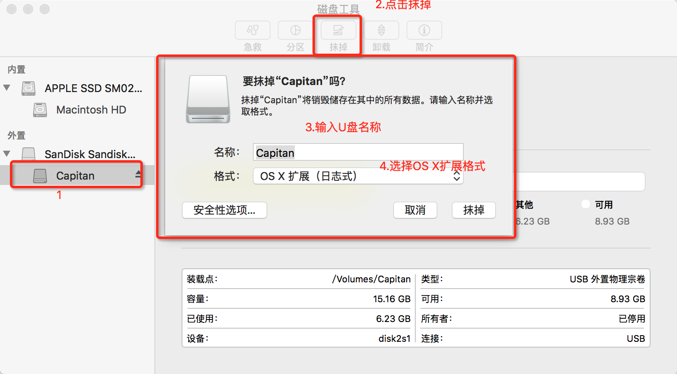Click the disk2s1 device value

(x=395, y=338)
